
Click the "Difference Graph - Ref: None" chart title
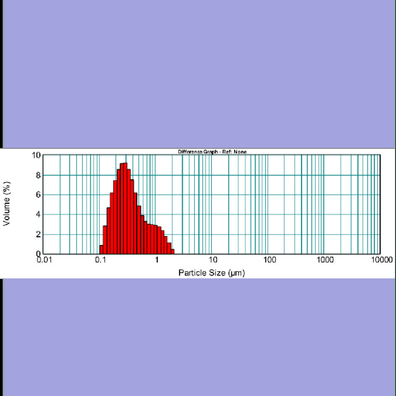click(x=212, y=152)
